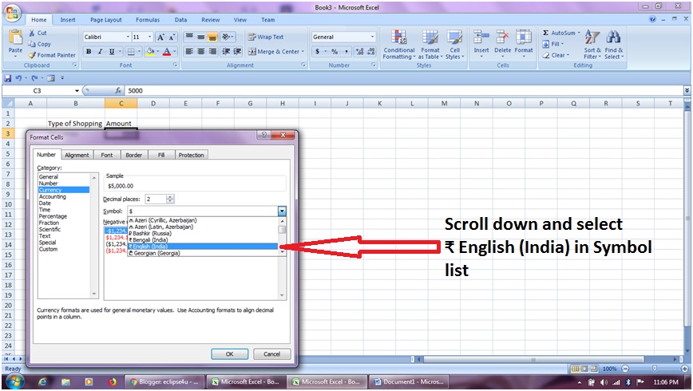Click the Office button logo
Image resolution: width=693 pixels, height=391 pixels.
(x=13, y=14)
